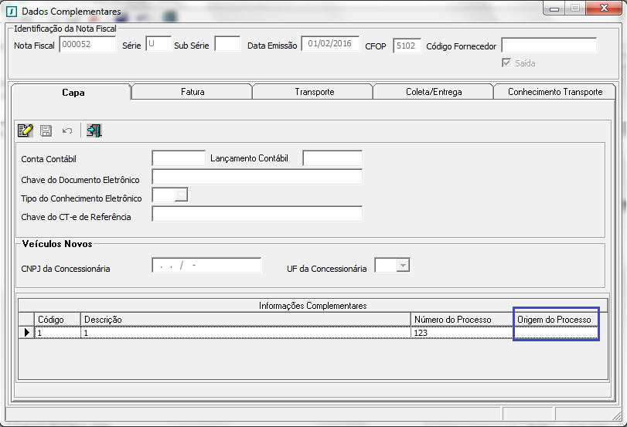627x427 pixels.
Task: Go to the Coleta/Entrega tab
Action: 434,92
